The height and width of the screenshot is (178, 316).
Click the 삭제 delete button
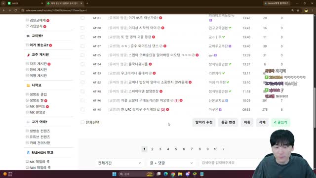coord(262,122)
